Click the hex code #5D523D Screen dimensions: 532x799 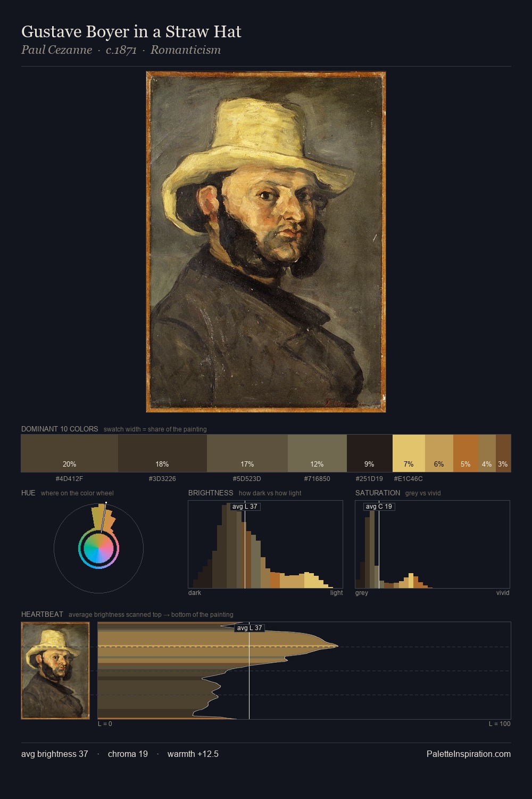pyautogui.click(x=247, y=479)
